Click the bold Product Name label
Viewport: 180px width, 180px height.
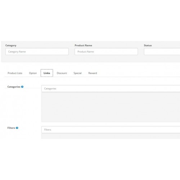84,45
